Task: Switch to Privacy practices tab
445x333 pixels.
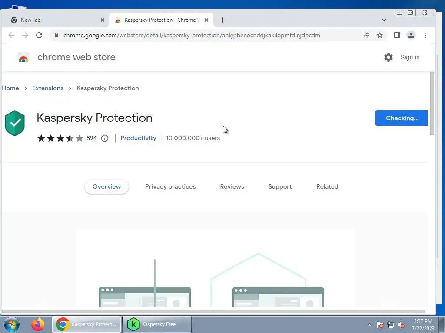Action: tap(170, 186)
